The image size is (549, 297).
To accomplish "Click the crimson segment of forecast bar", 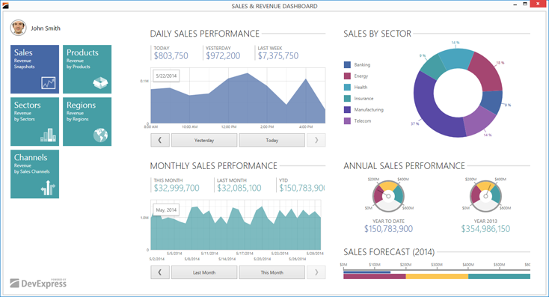I will pyautogui.click(x=375, y=276).
